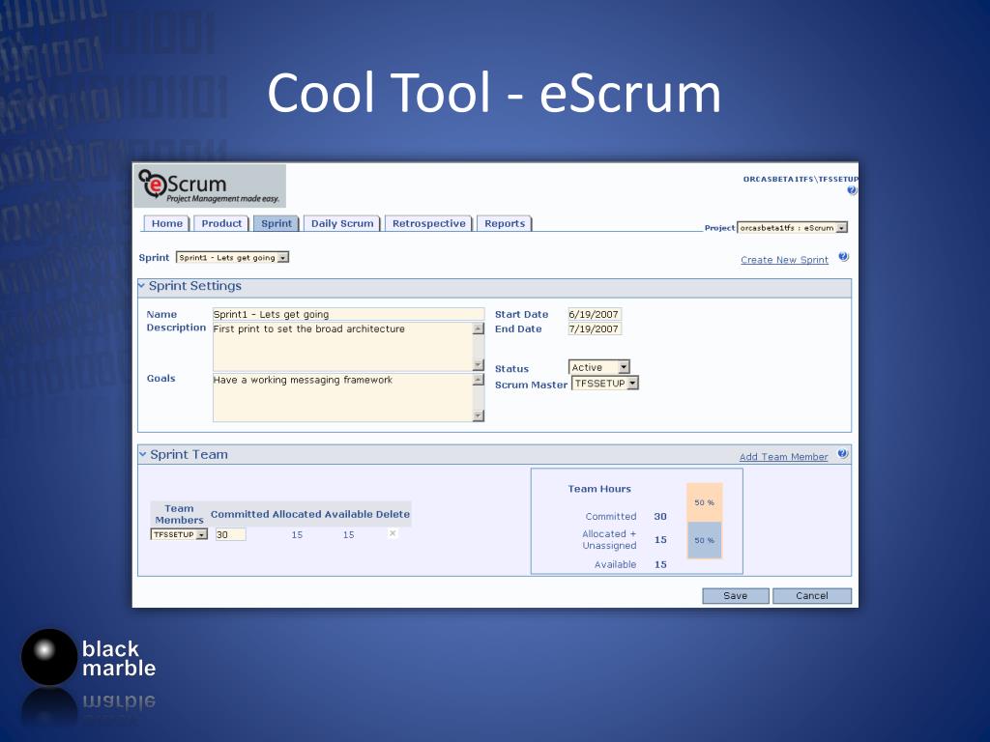
Task: Click the orange 50 % team hours bar
Action: click(705, 502)
